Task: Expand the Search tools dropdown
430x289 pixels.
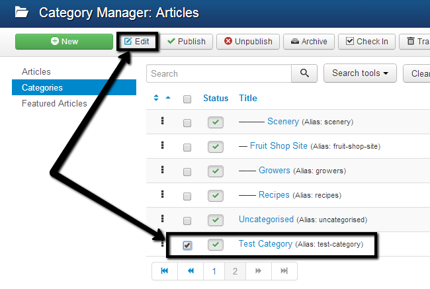Action: point(359,73)
